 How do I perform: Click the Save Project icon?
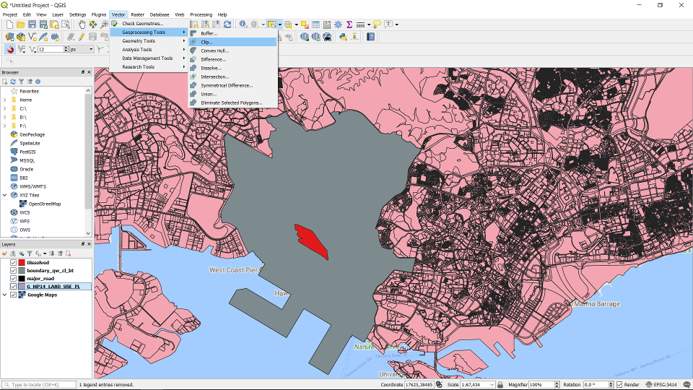coord(32,25)
